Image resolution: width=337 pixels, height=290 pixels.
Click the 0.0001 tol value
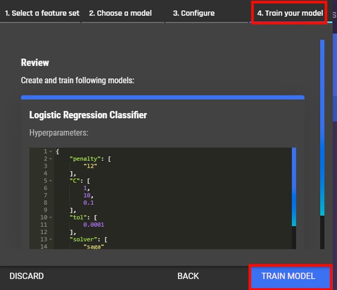click(x=93, y=225)
